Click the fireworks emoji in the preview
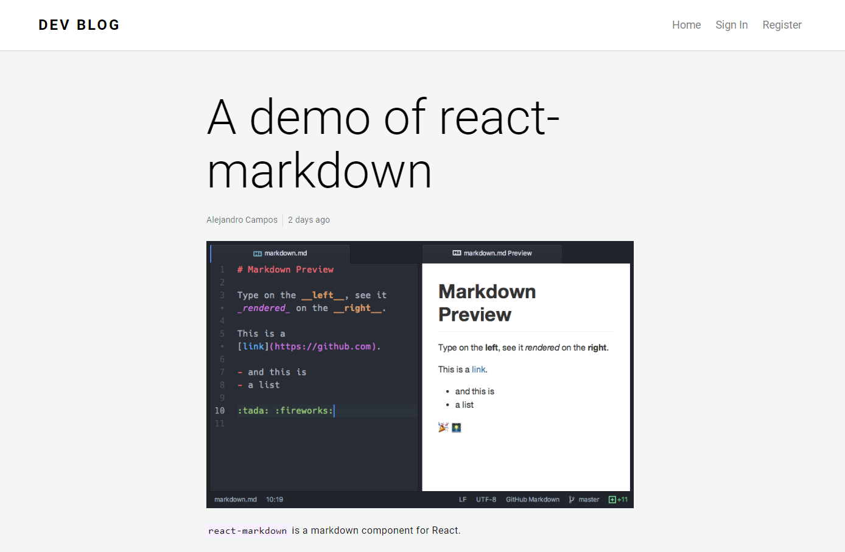Viewport: 845px width, 552px height. pyautogui.click(x=456, y=427)
